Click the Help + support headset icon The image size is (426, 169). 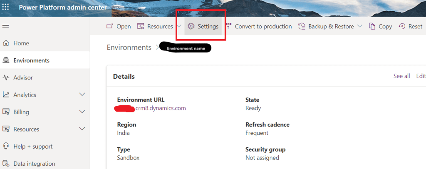coord(6,147)
